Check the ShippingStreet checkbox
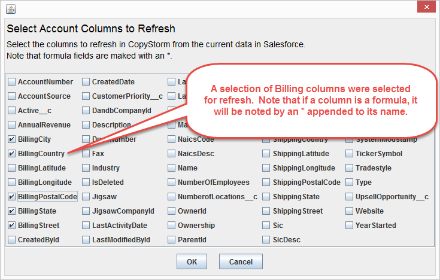 click(x=266, y=211)
